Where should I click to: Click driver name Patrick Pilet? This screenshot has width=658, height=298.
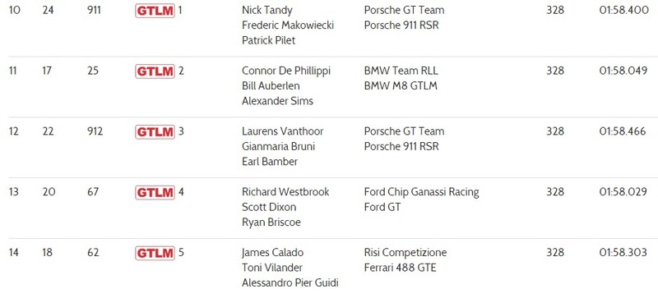point(269,40)
